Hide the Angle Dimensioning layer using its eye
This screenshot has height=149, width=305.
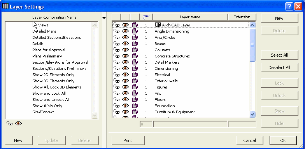(x=125, y=31)
